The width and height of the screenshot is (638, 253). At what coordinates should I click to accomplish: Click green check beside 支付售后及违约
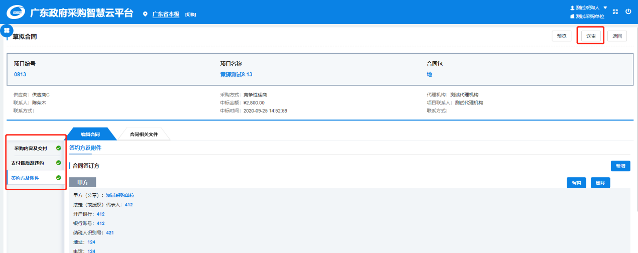(x=59, y=163)
